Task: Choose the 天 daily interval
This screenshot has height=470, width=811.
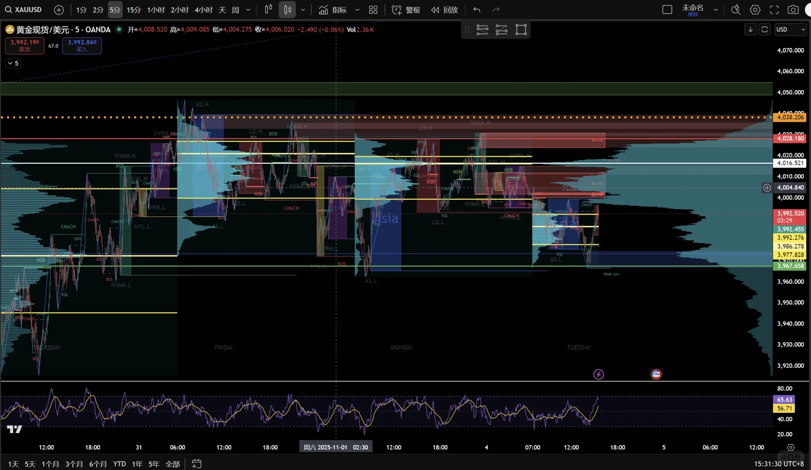Action: tap(222, 10)
